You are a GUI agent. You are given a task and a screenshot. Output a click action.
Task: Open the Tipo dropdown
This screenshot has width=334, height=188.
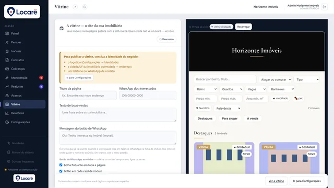[x=306, y=79]
